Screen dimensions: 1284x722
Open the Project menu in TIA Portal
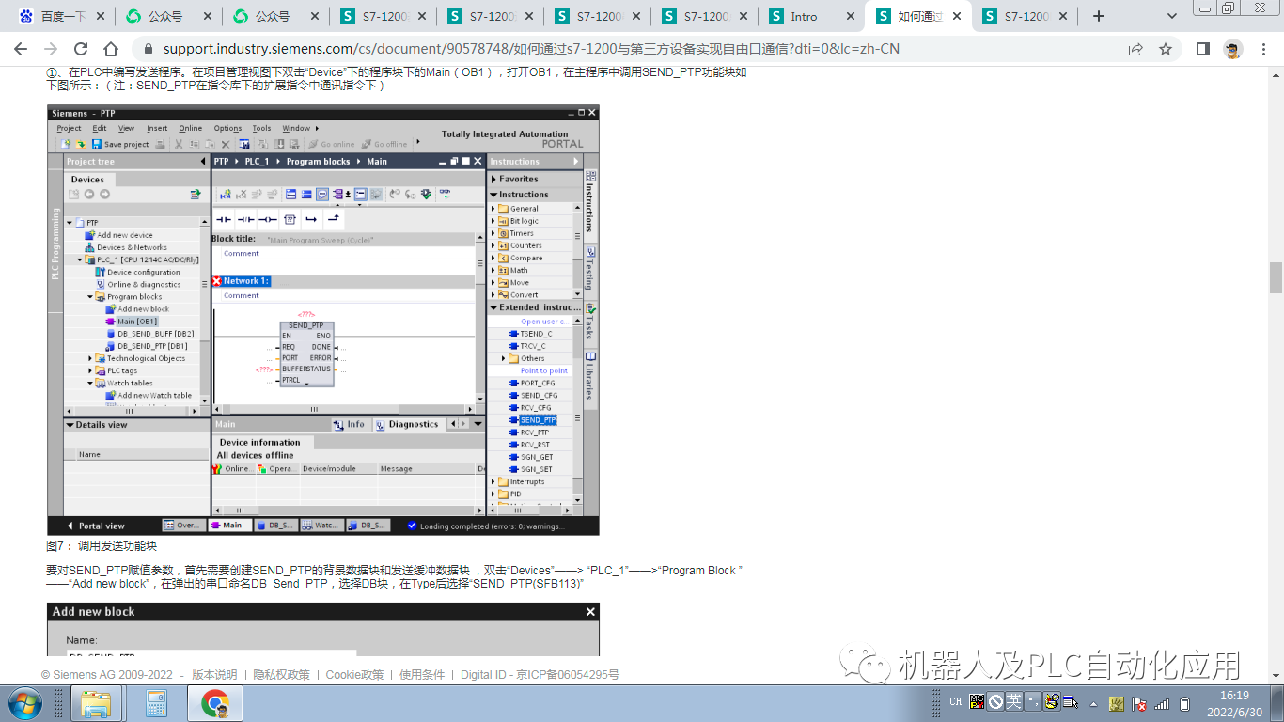click(x=69, y=128)
